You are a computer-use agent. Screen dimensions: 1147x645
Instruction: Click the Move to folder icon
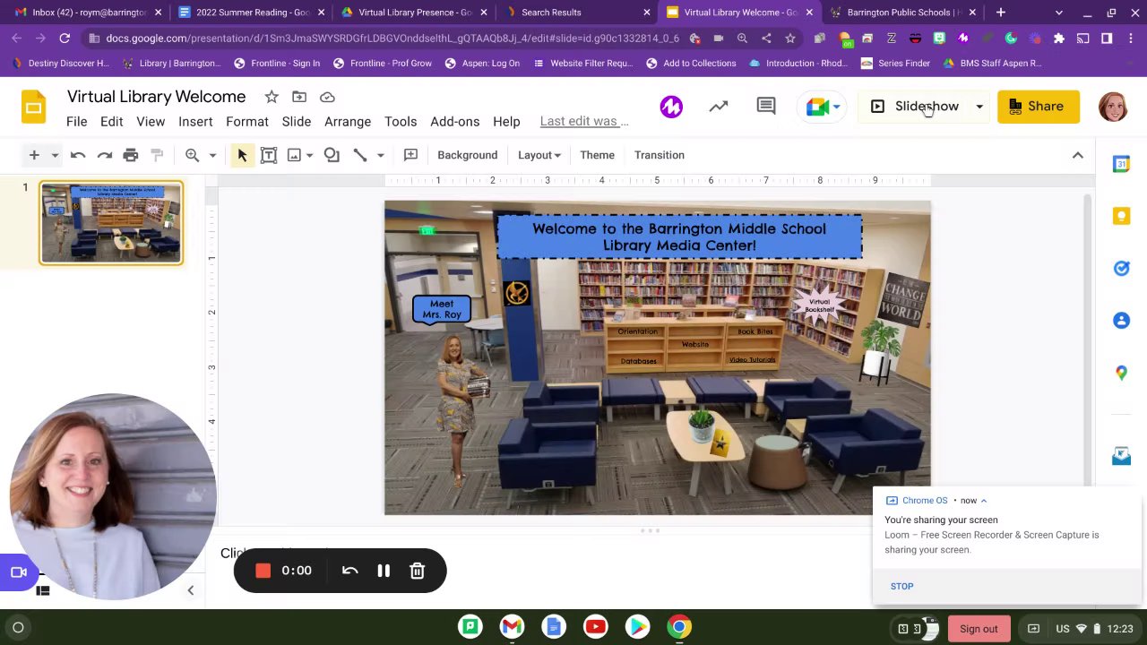pos(299,97)
